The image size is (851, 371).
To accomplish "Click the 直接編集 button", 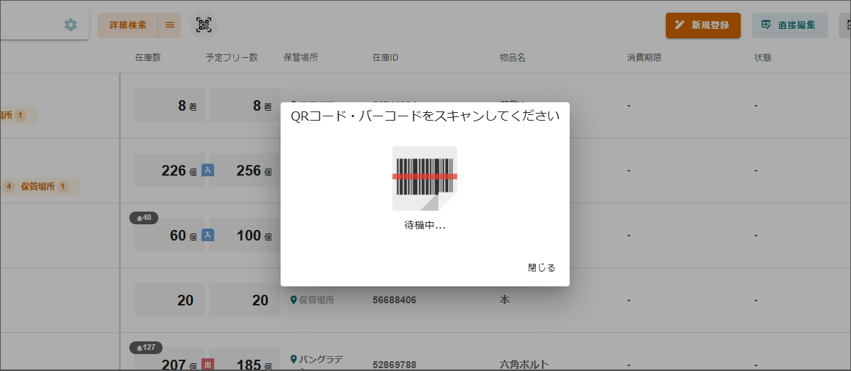I will coord(790,25).
